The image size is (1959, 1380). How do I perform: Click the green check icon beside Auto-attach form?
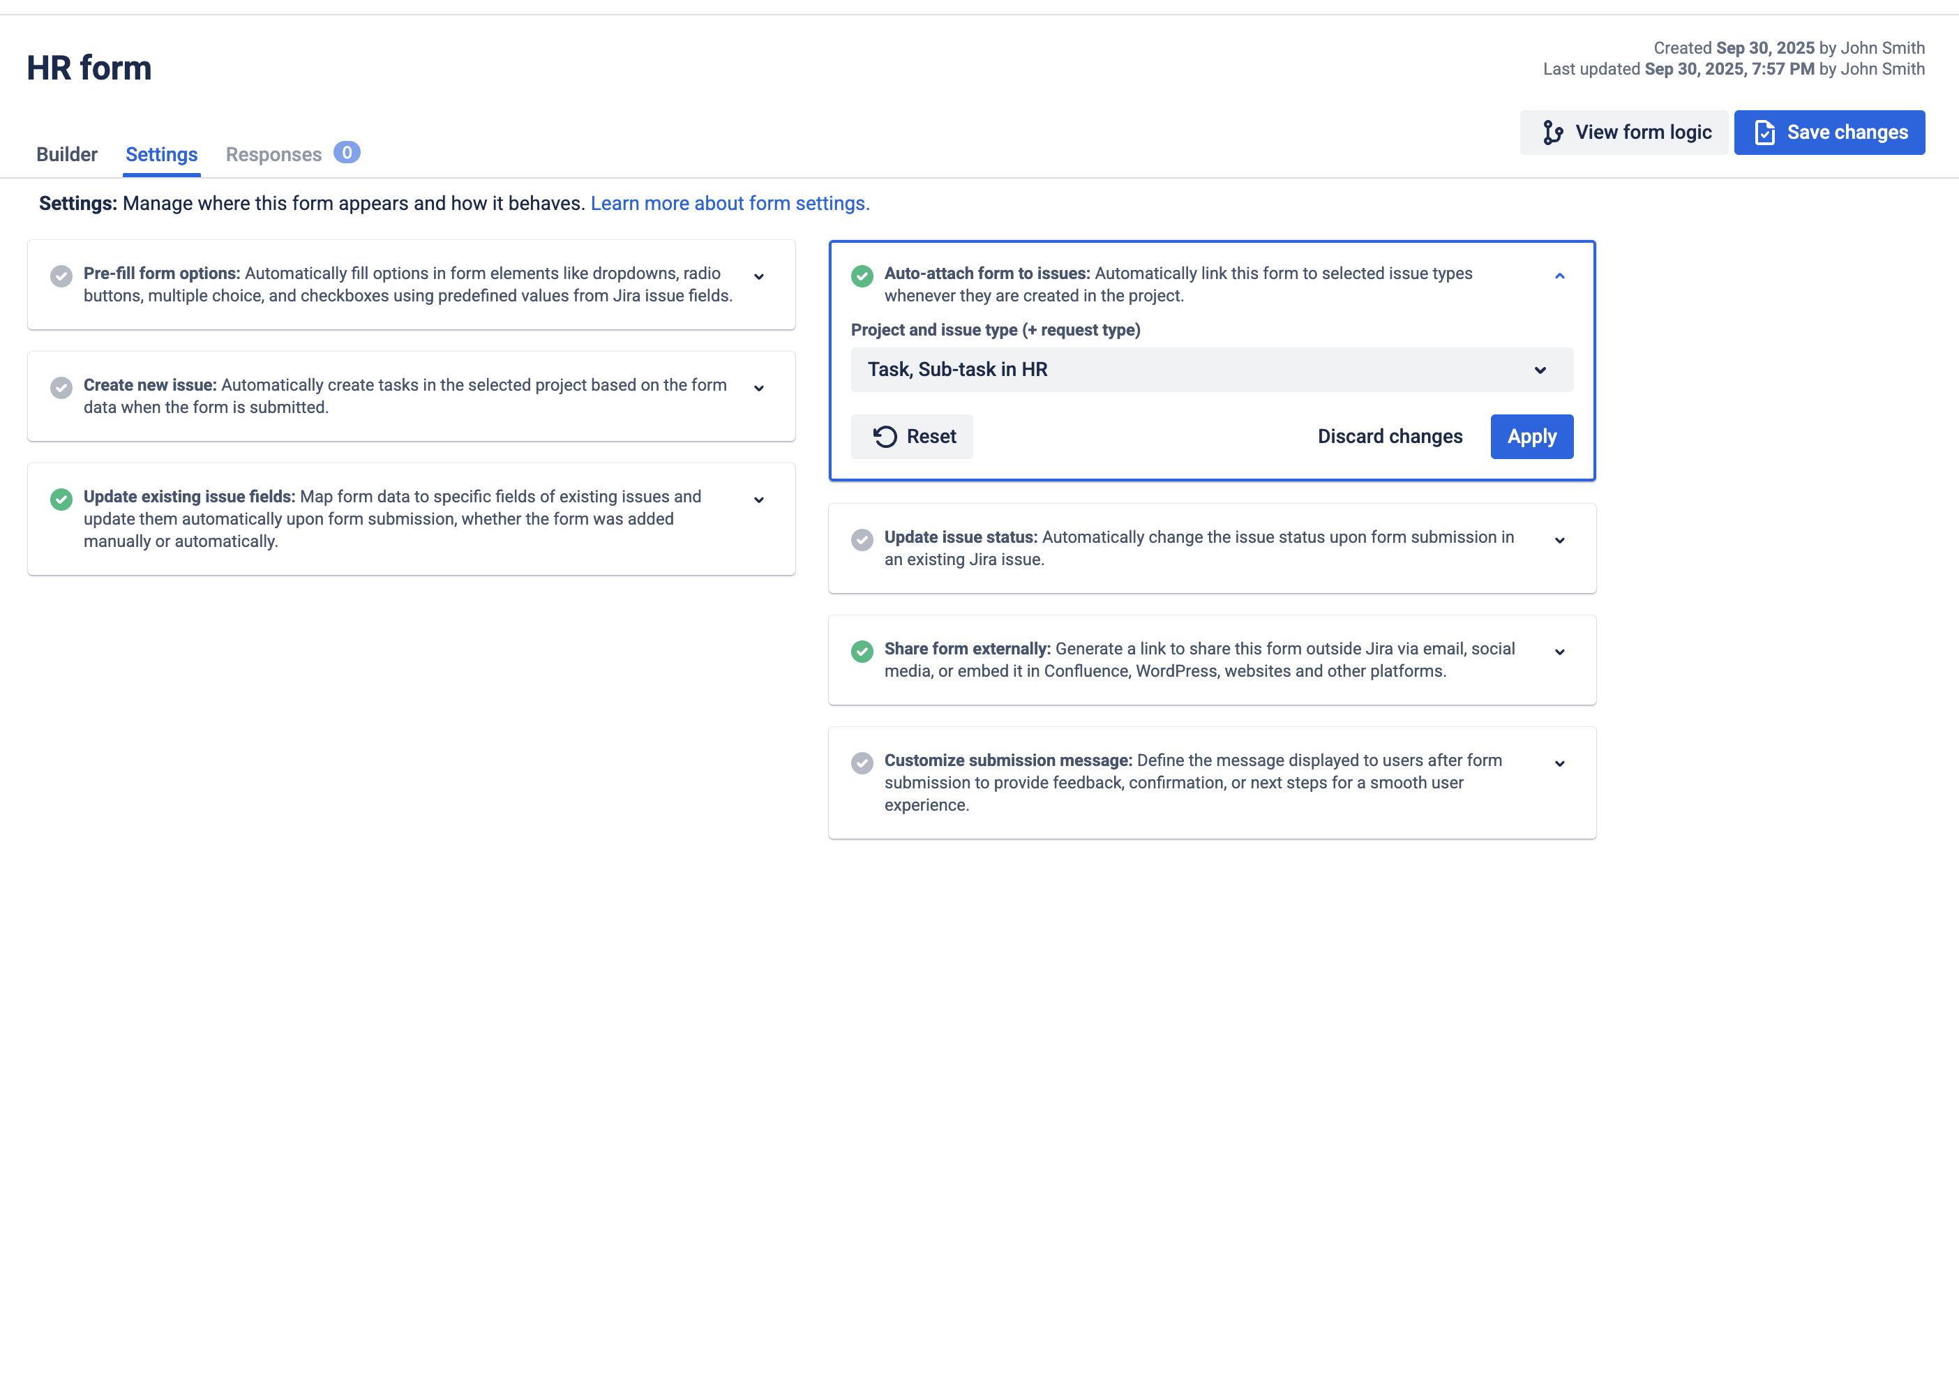pos(862,276)
